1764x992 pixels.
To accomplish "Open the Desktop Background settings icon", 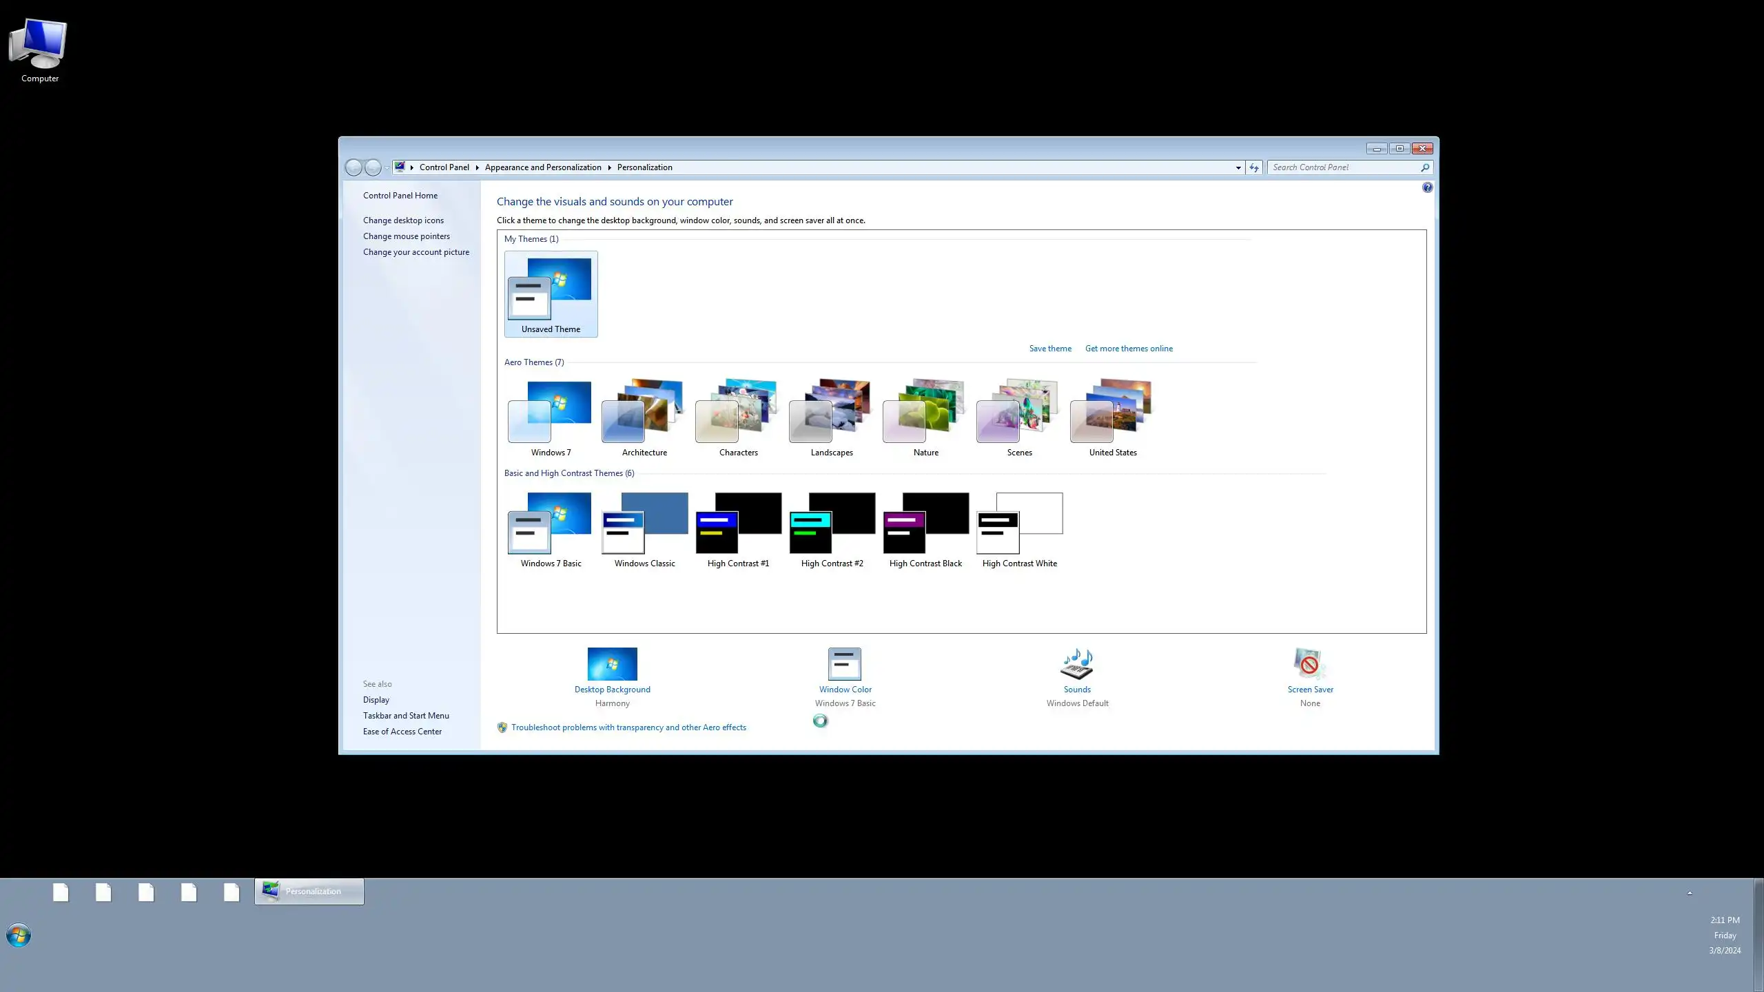I will pyautogui.click(x=612, y=664).
